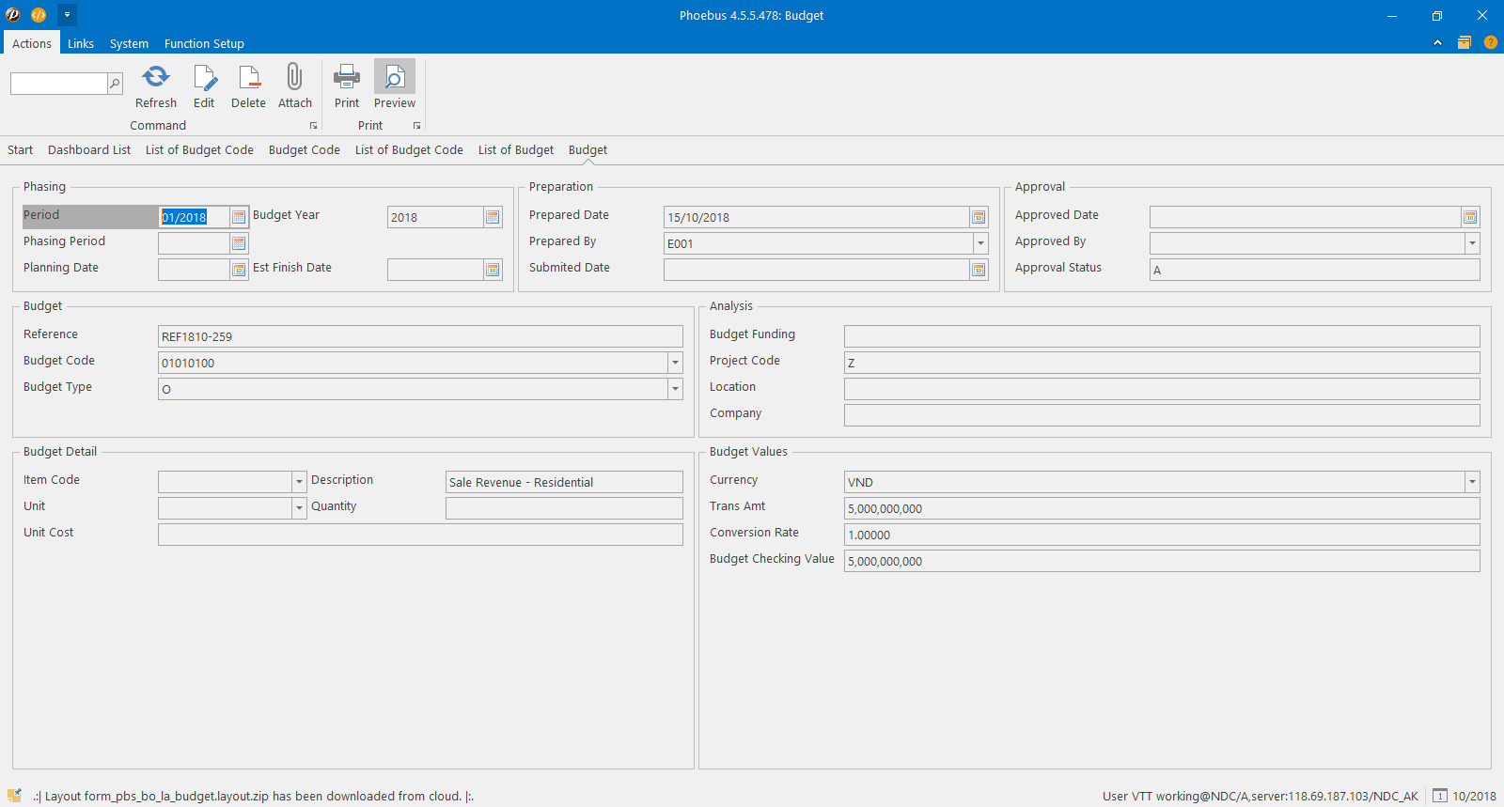Open the Actions ribbon tab
Screen dimensions: 1504x807
32,43
